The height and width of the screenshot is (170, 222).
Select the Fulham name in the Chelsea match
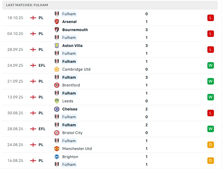click(69, 117)
